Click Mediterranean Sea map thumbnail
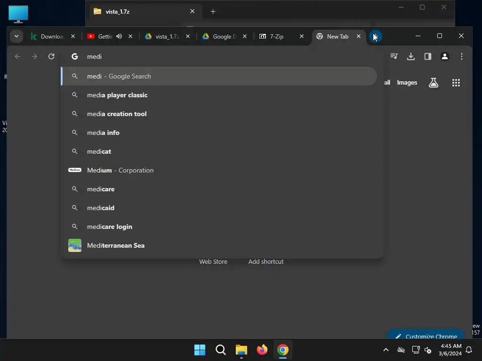 point(75,245)
